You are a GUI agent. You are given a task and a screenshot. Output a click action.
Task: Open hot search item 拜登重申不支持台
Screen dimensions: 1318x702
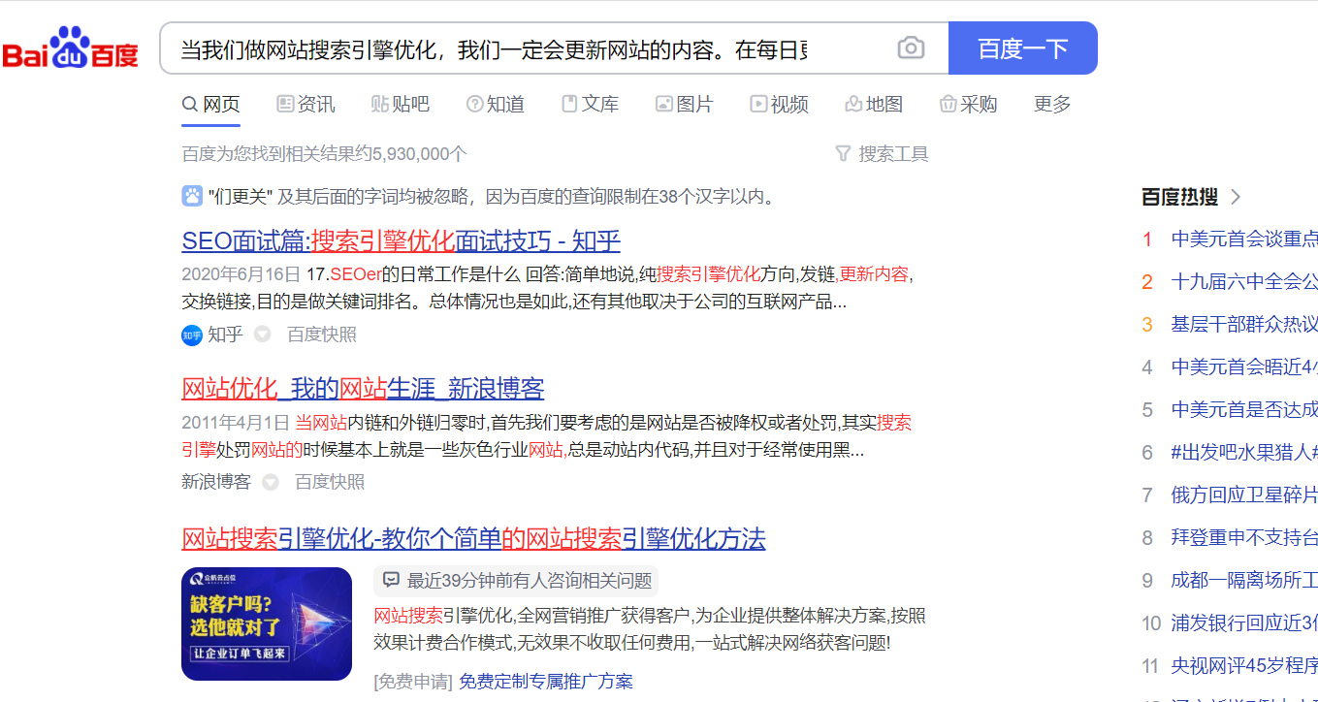pyautogui.click(x=1244, y=537)
